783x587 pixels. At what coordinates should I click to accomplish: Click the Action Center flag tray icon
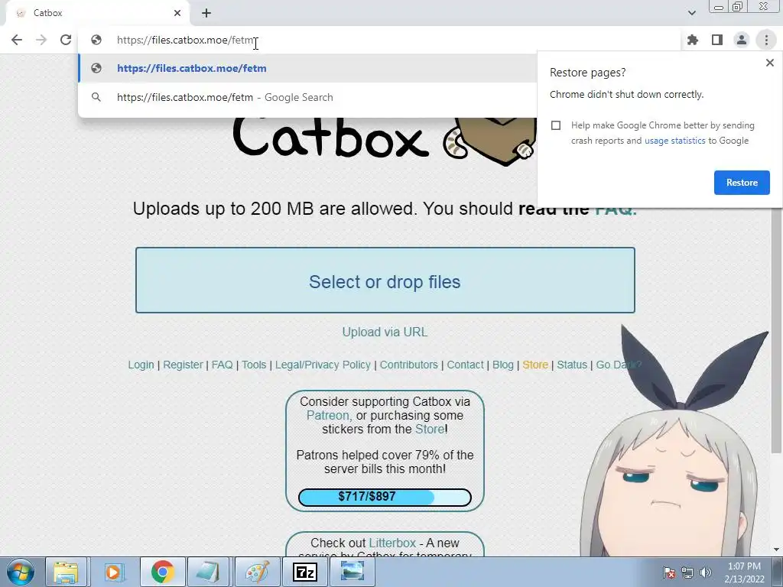pyautogui.click(x=669, y=572)
